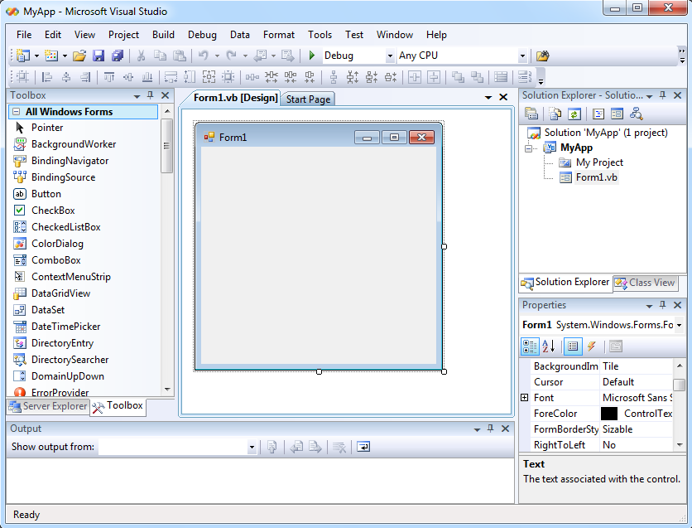Toggle Word Wrap icon in Output panel
Screen dimensions: 692x528
tap(363, 447)
